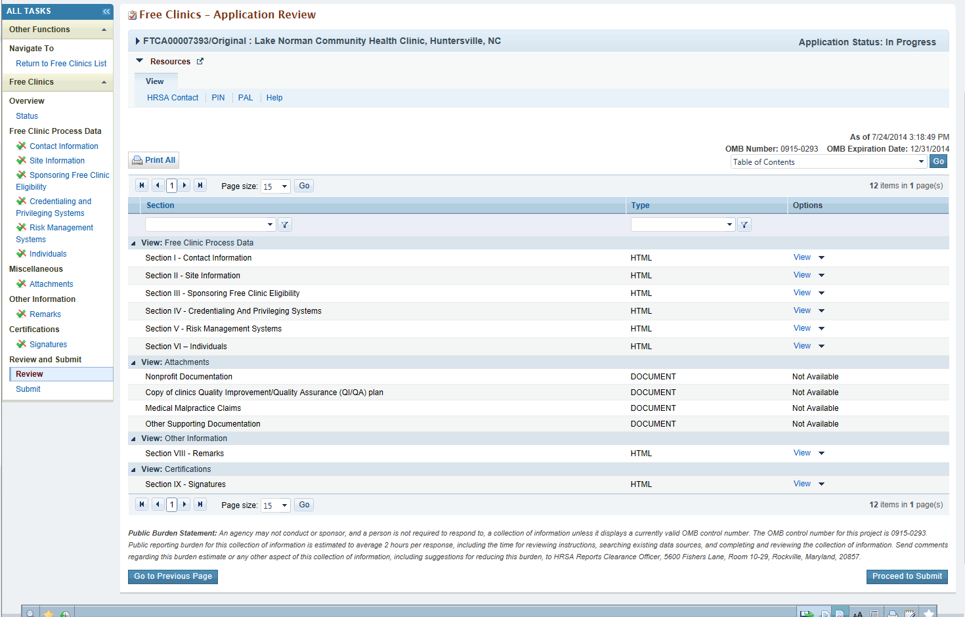Select Submit in the sidebar
965x617 pixels.
pos(28,389)
